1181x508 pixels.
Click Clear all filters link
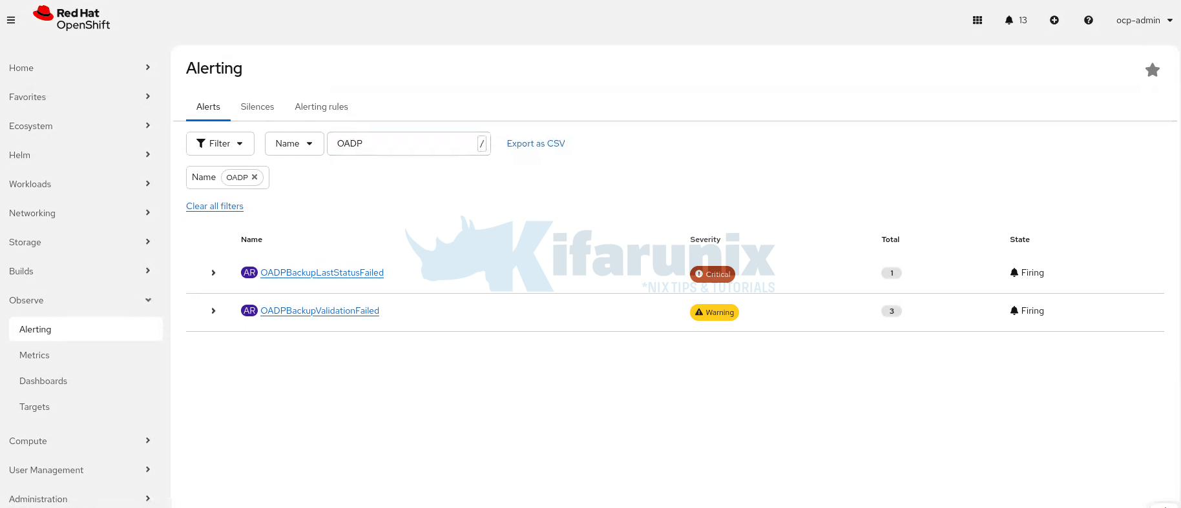click(x=214, y=206)
